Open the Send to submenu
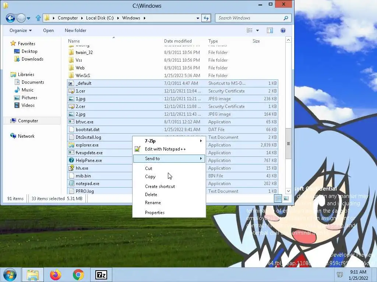 point(169,159)
